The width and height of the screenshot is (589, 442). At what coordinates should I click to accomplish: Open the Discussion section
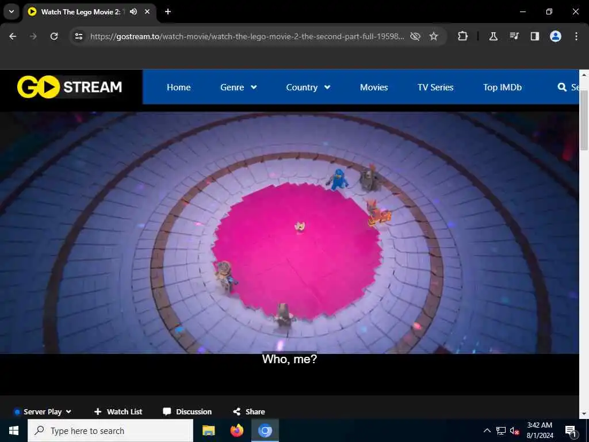[x=187, y=411]
